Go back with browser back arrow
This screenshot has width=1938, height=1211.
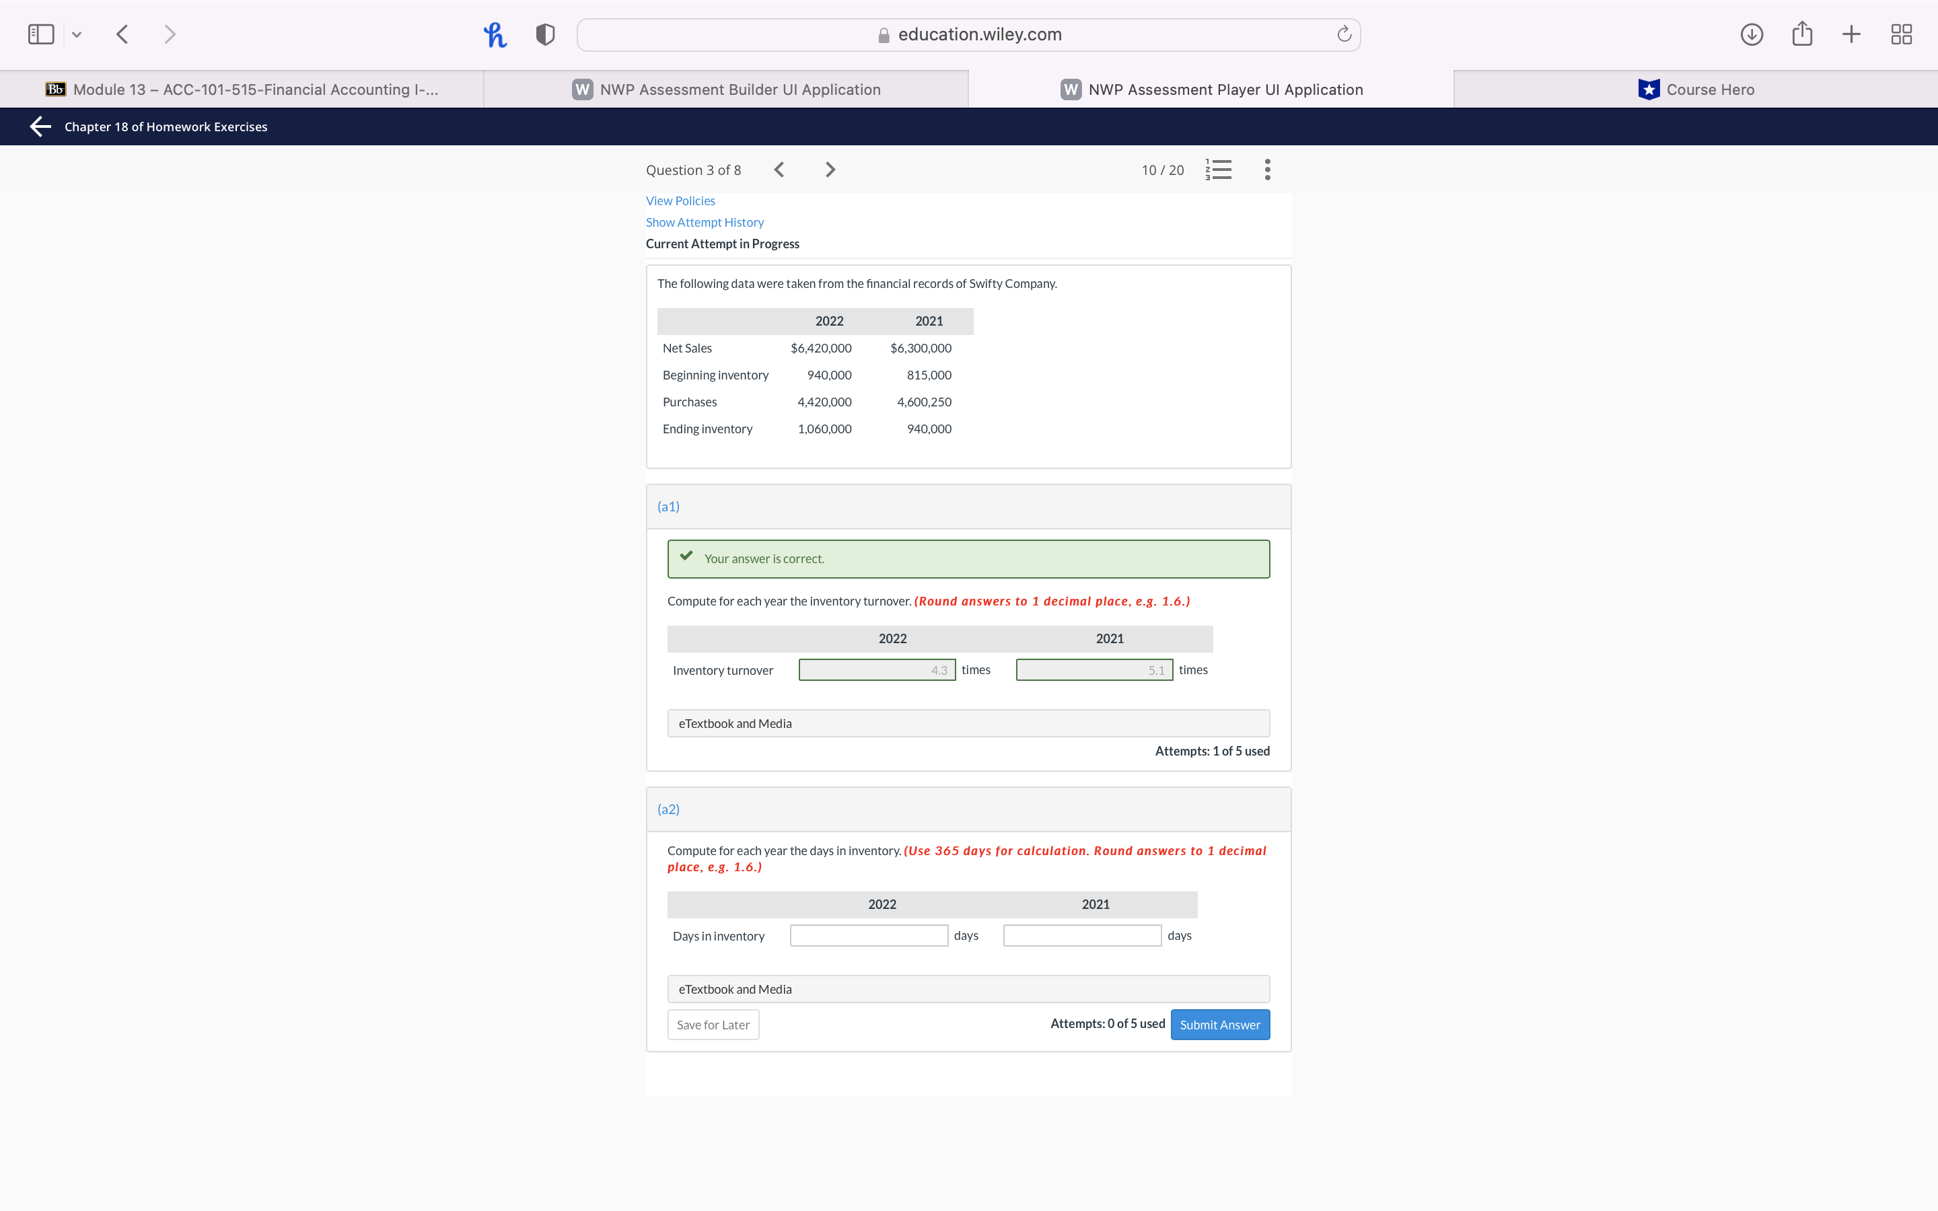point(122,34)
